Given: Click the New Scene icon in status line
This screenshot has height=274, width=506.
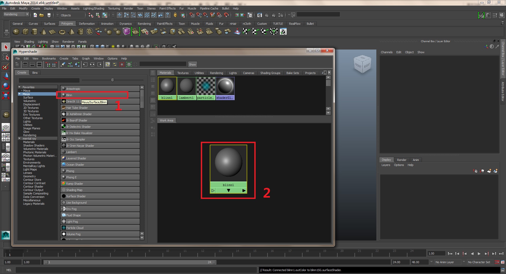Looking at the screenshot, I should click(x=35, y=15).
